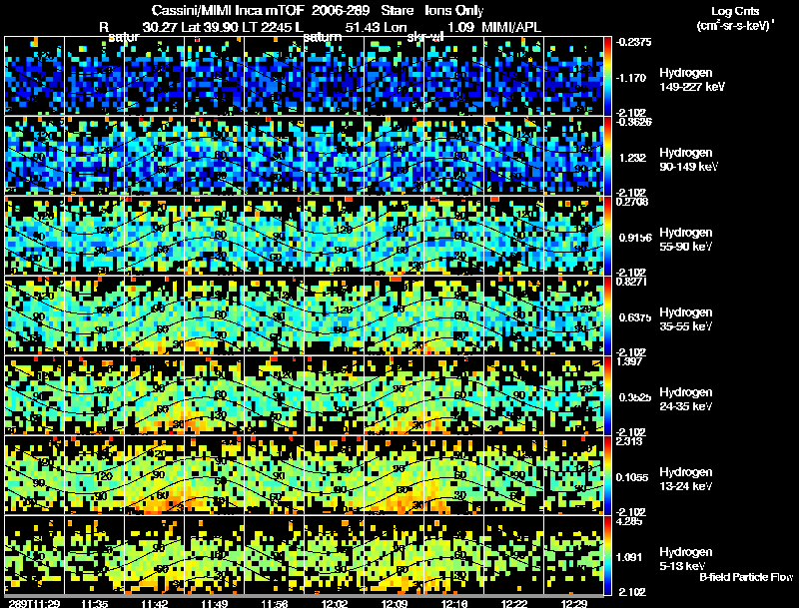Click the '12:22' time axis label
This screenshot has width=799, height=608.
[x=514, y=603]
